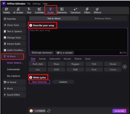Viewport: 130px width, 114px height.
Task: Select the Instrument tag category tab
Action: click(55, 59)
